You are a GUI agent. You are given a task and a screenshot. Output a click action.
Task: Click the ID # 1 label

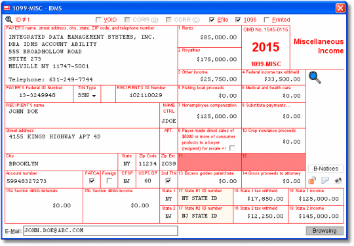(x=22, y=20)
